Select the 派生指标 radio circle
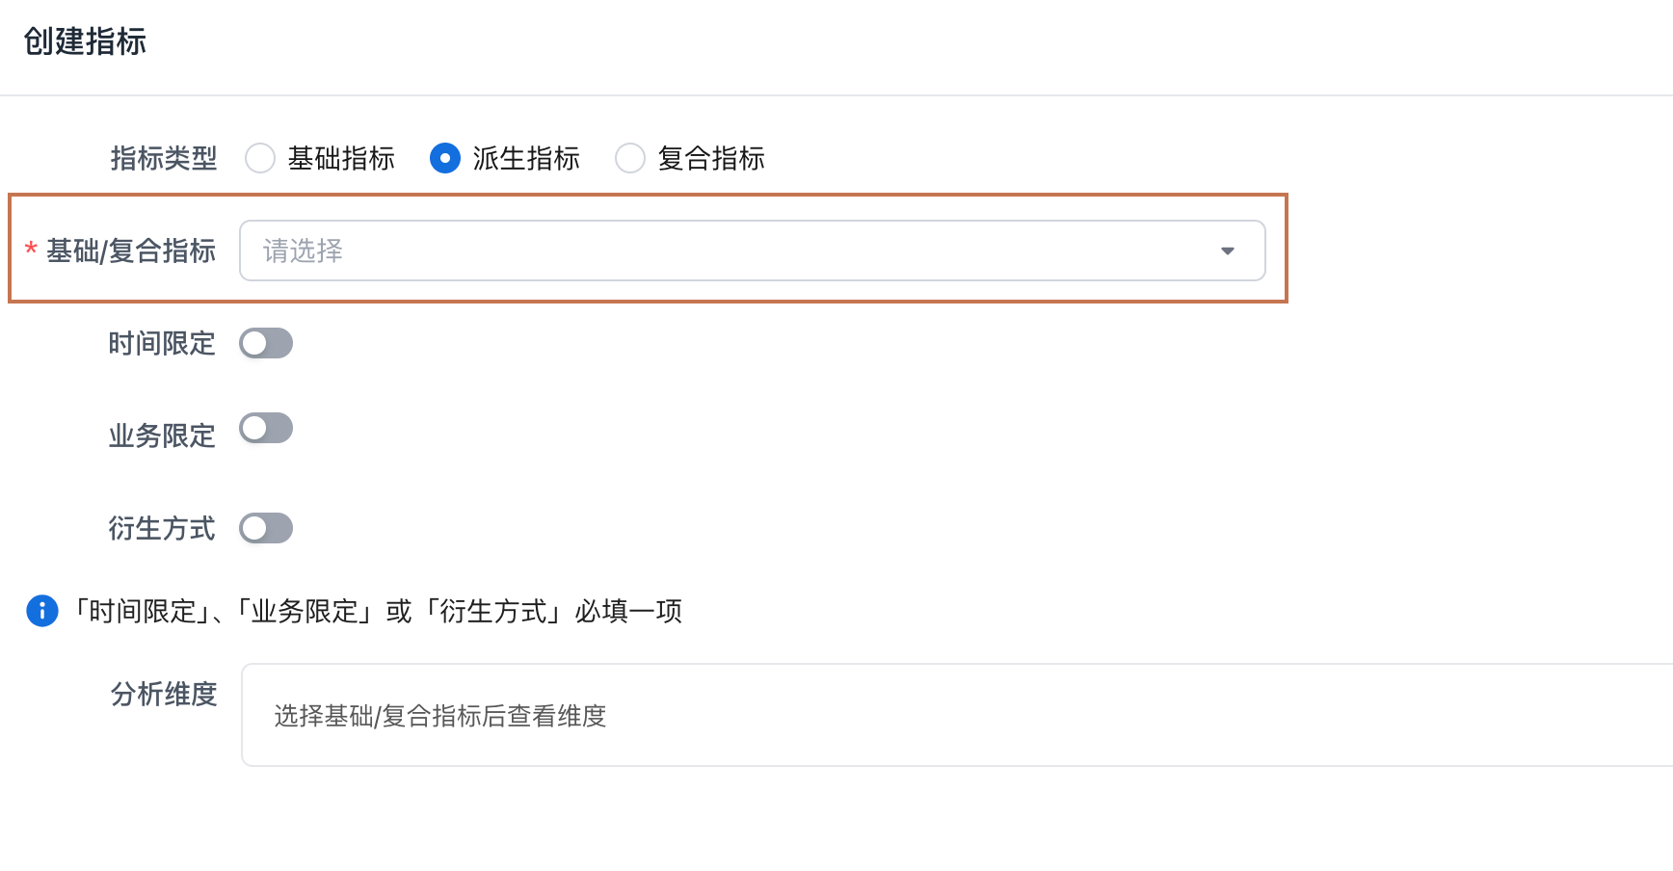 point(445,158)
